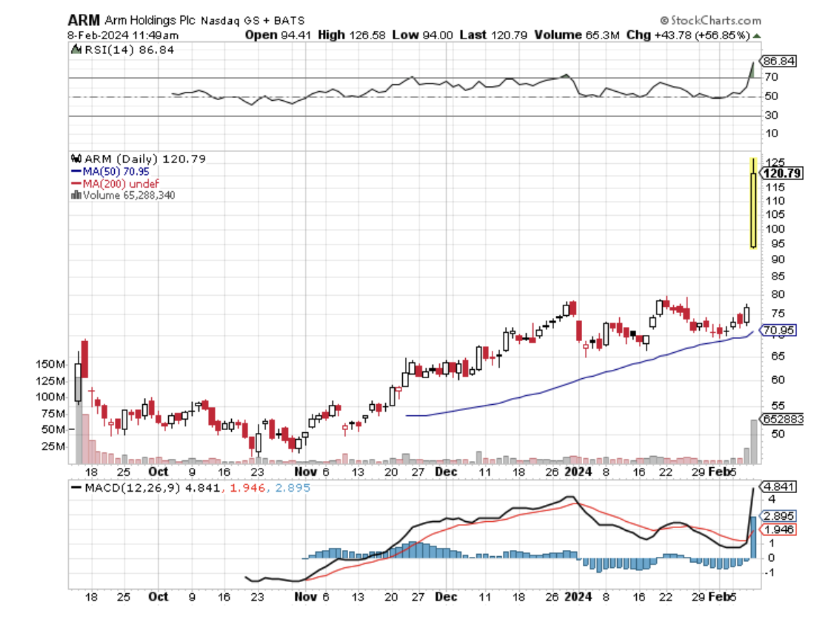The width and height of the screenshot is (828, 622).
Task: Click the red MA(200) line marker in the legend
Action: tap(76, 184)
